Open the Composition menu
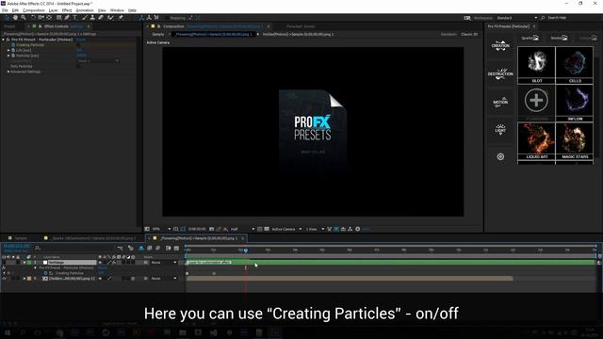 (34, 10)
